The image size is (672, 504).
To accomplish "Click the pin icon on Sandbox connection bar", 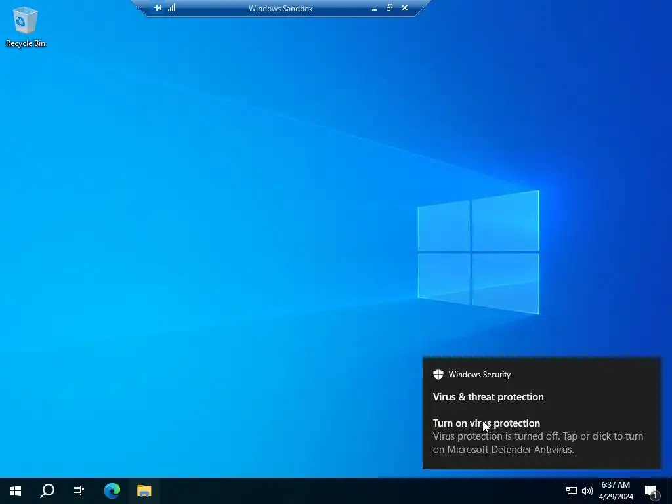I will pos(157,8).
